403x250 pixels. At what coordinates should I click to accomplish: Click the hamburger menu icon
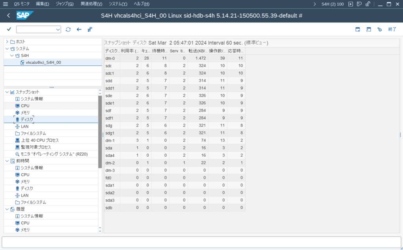6,4
